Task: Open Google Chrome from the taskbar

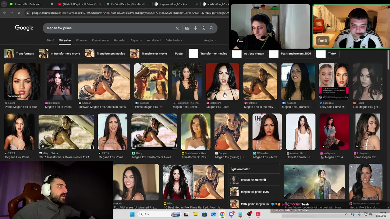Action: pyautogui.click(x=222, y=214)
